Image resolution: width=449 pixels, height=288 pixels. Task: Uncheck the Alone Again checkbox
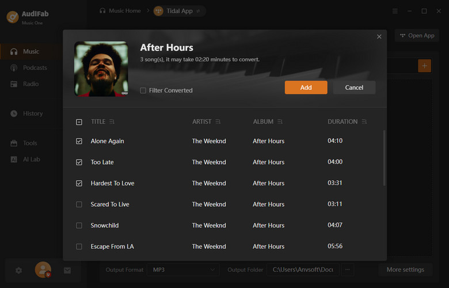79,141
